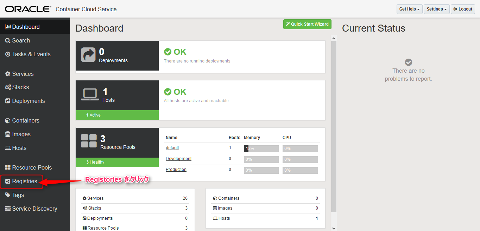Open the Production resource pool link

176,170
